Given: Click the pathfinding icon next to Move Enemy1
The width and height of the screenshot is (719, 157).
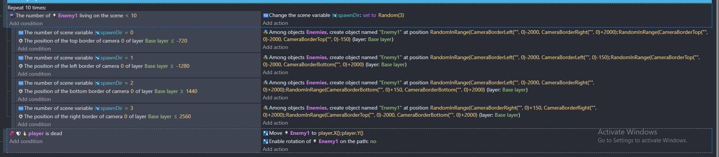Looking at the screenshot, I should coord(265,133).
